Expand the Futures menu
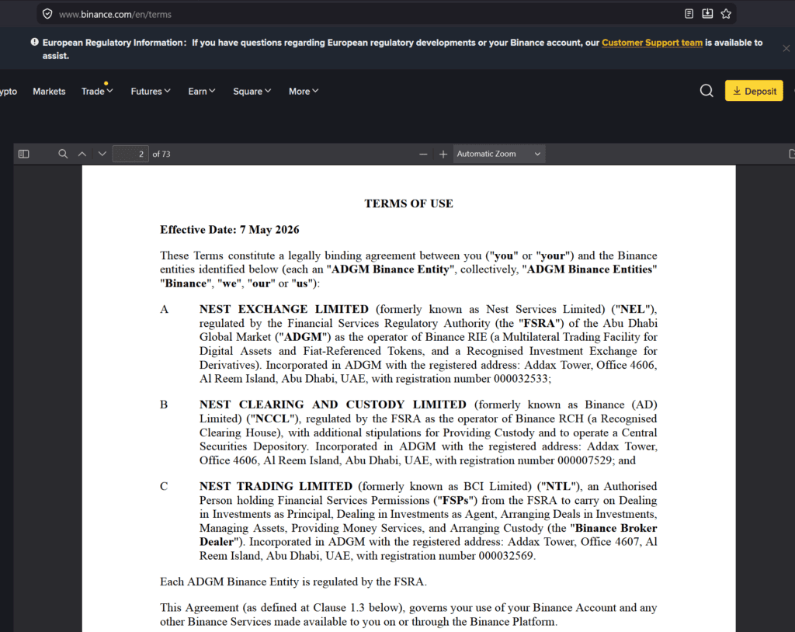 151,92
